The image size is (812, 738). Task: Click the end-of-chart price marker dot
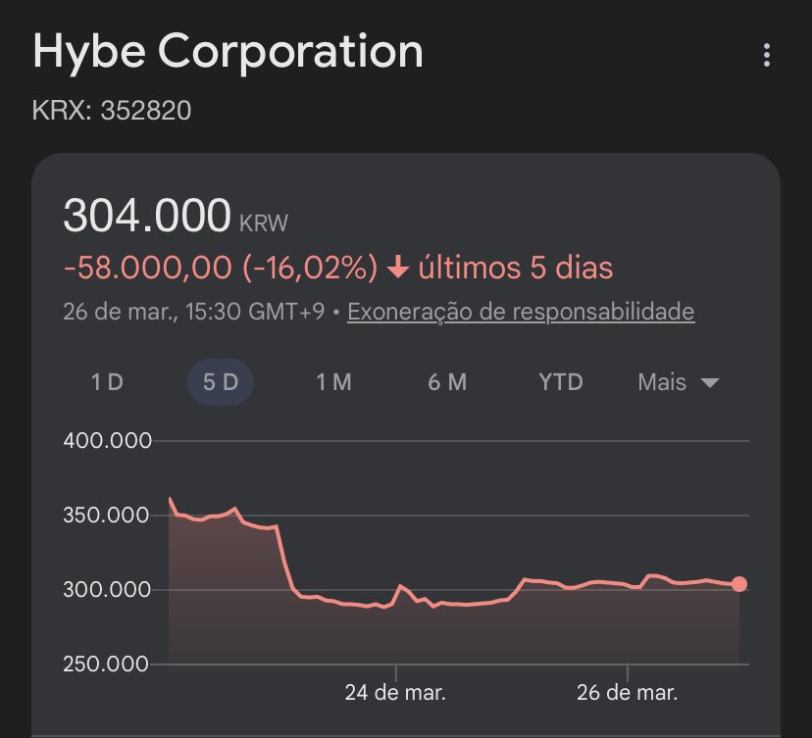coord(739,584)
